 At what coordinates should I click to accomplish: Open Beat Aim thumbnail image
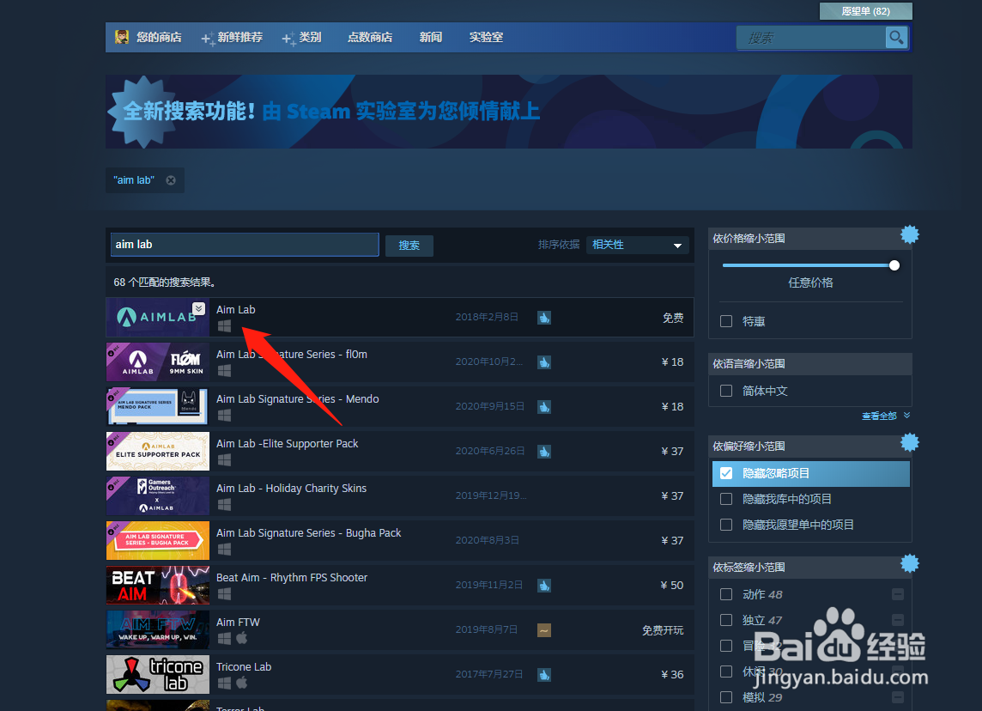point(158,585)
